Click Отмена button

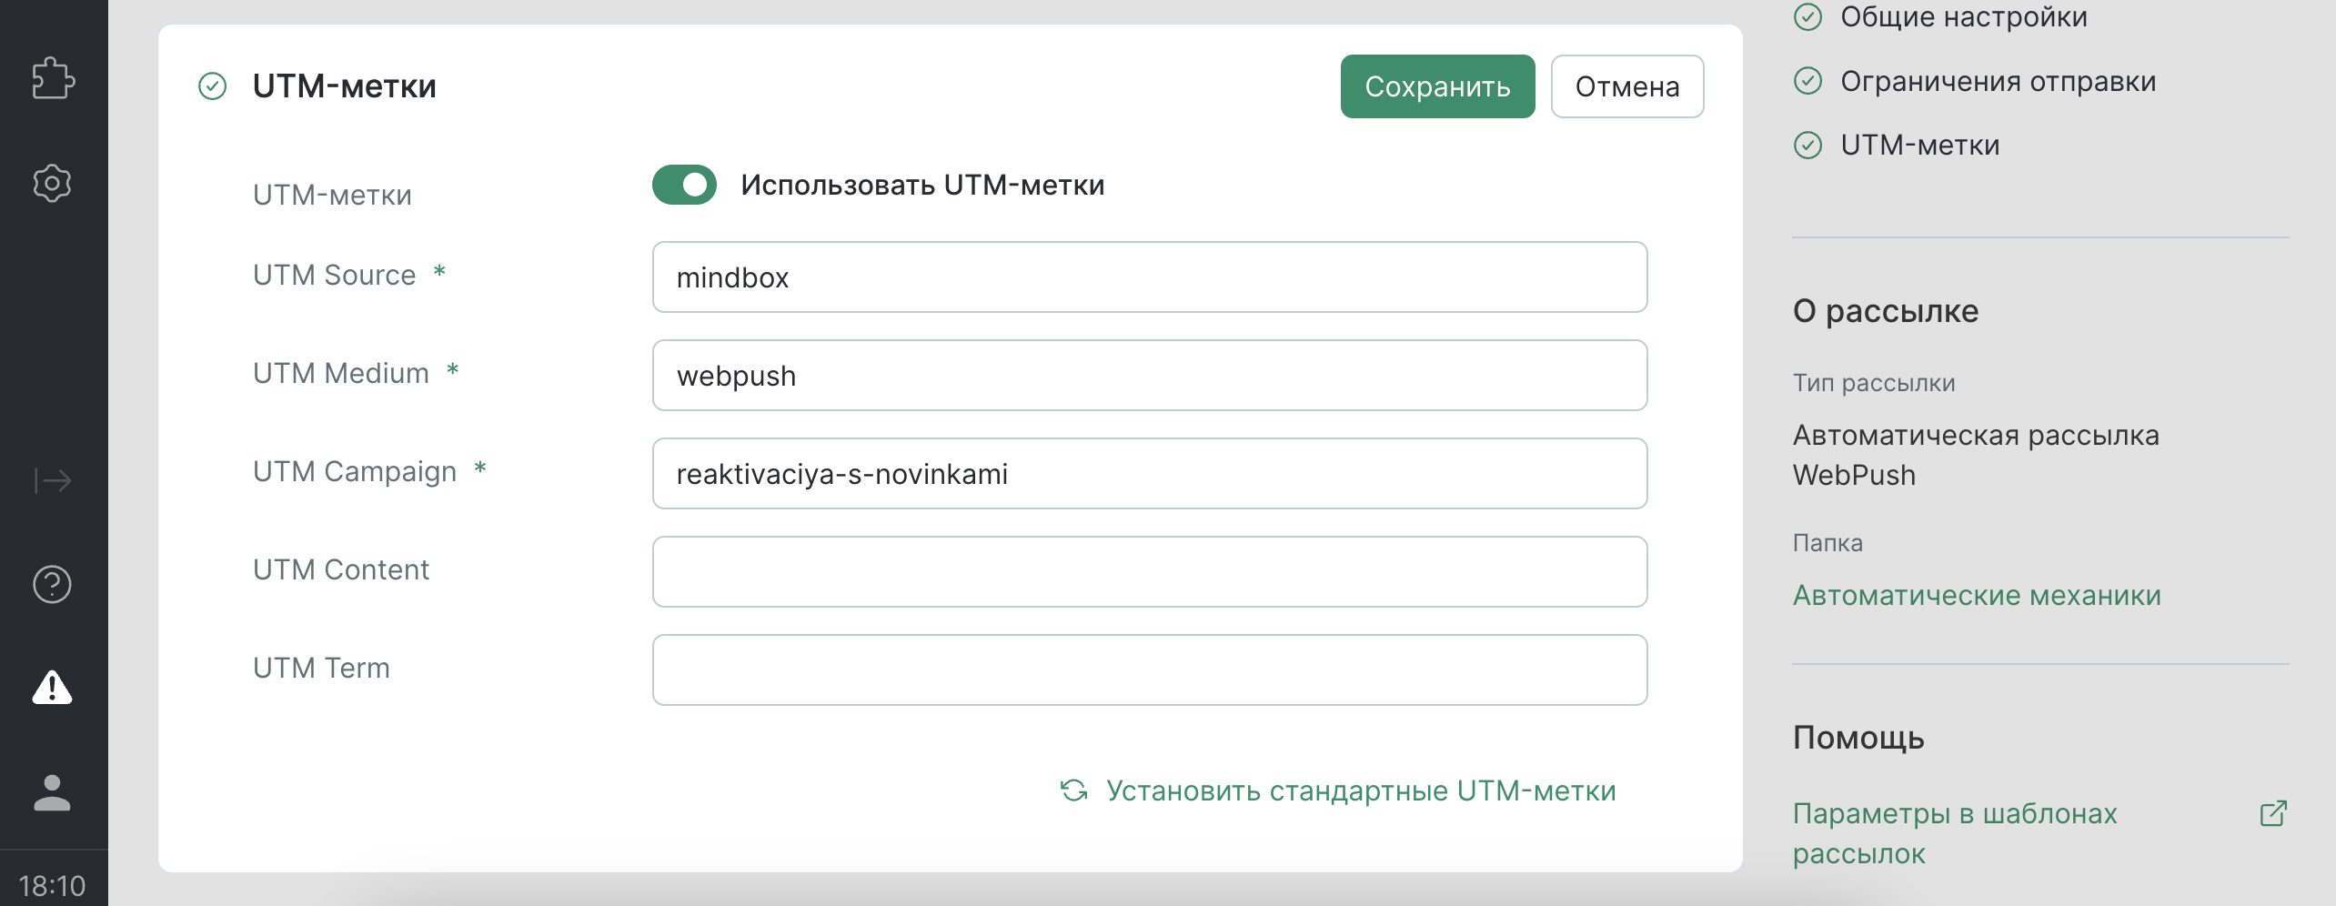click(1626, 86)
